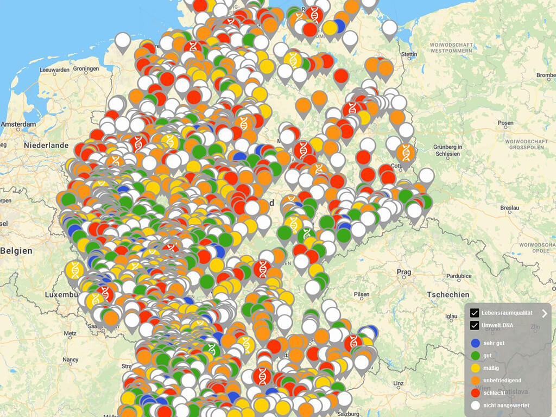Open the yellow DNA marker north of Luxemburg
The image size is (556, 417).
pos(74,270)
